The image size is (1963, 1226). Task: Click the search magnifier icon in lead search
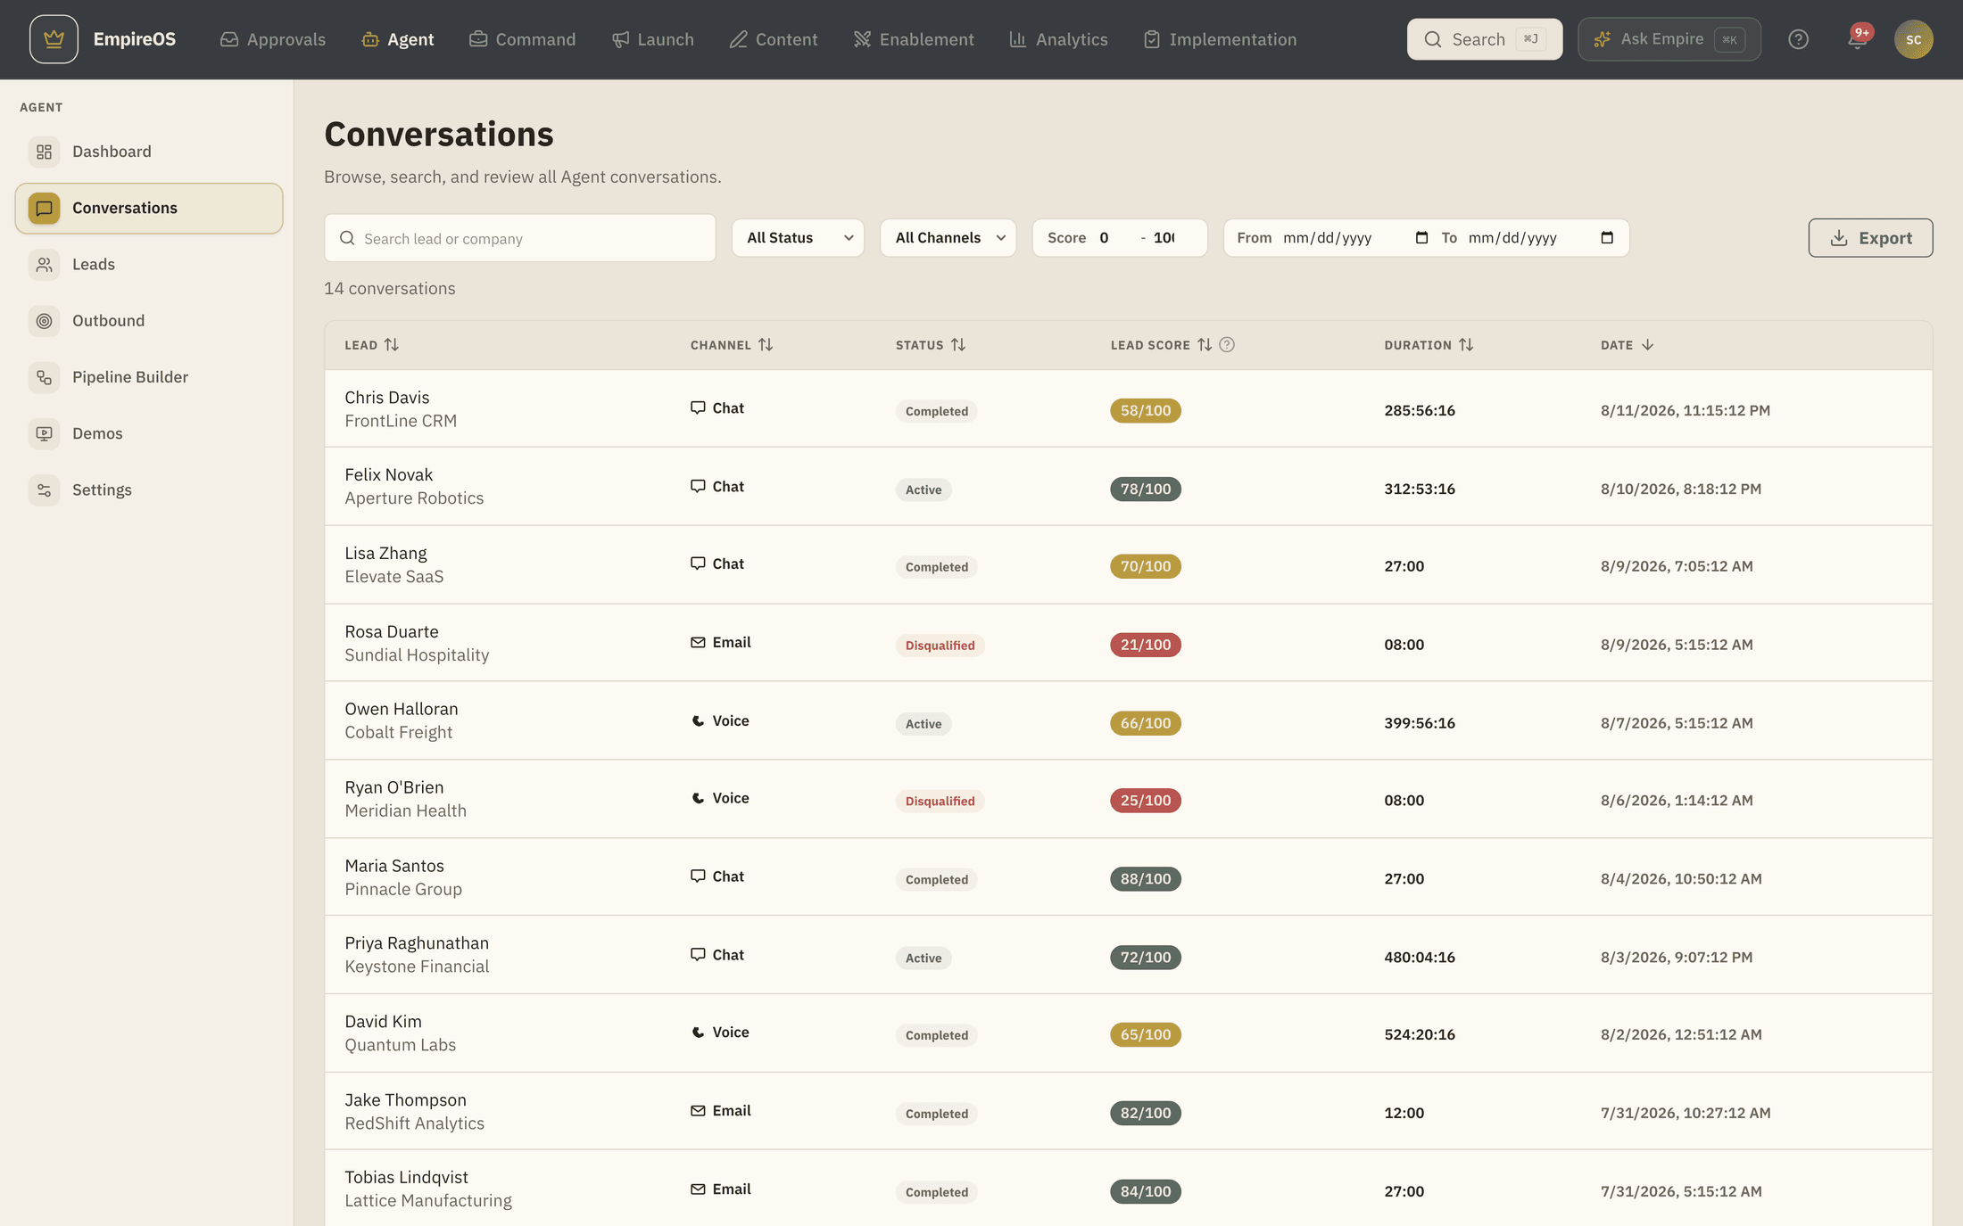coord(347,238)
